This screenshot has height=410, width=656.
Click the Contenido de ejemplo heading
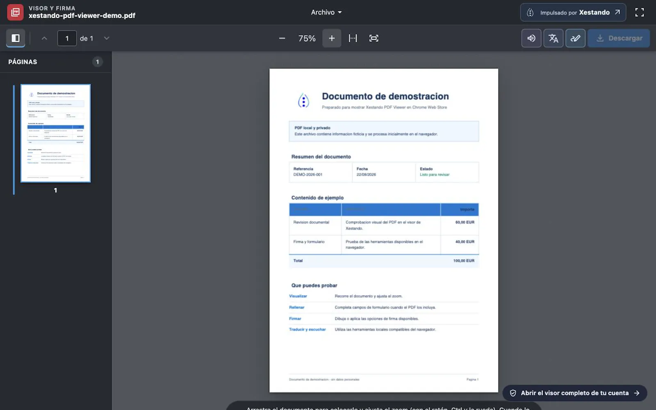click(317, 198)
